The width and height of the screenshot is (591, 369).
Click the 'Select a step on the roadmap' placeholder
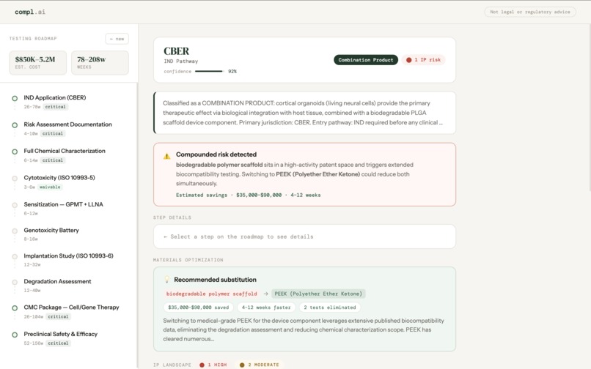(x=304, y=236)
